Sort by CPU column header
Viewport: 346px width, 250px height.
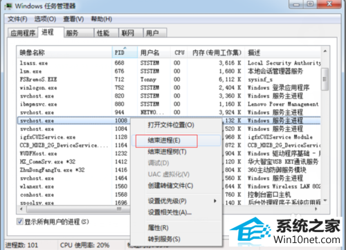(x=179, y=53)
